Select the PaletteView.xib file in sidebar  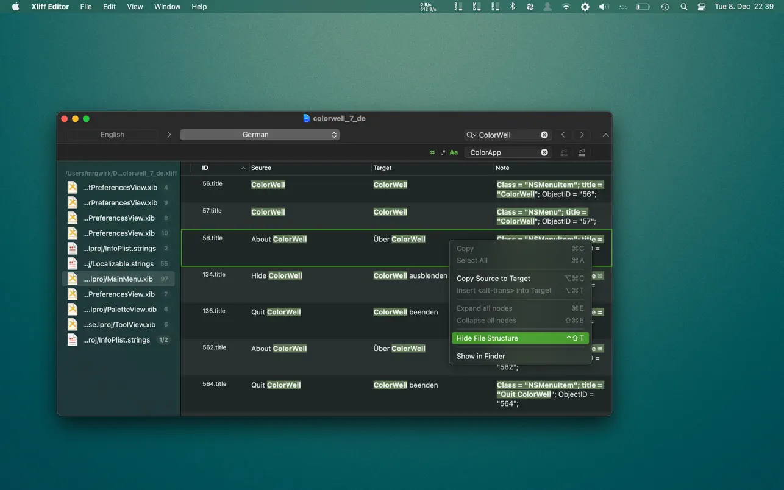click(119, 310)
